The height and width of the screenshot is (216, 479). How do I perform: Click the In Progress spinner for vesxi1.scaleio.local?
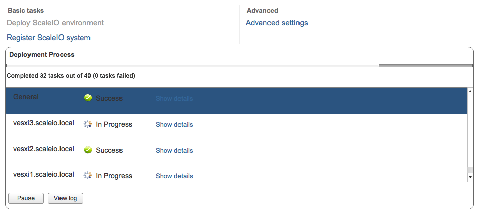pyautogui.click(x=87, y=175)
